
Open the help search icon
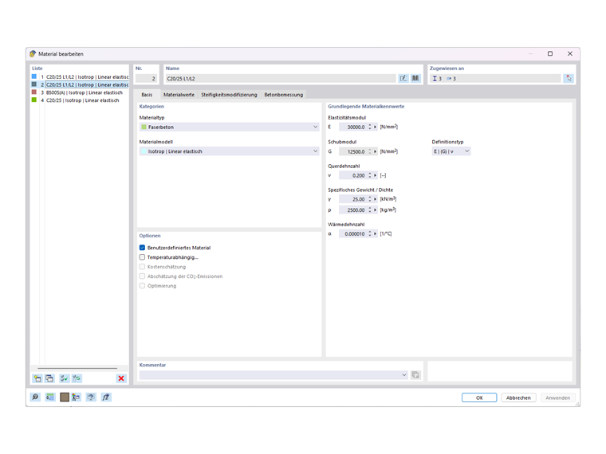point(35,397)
